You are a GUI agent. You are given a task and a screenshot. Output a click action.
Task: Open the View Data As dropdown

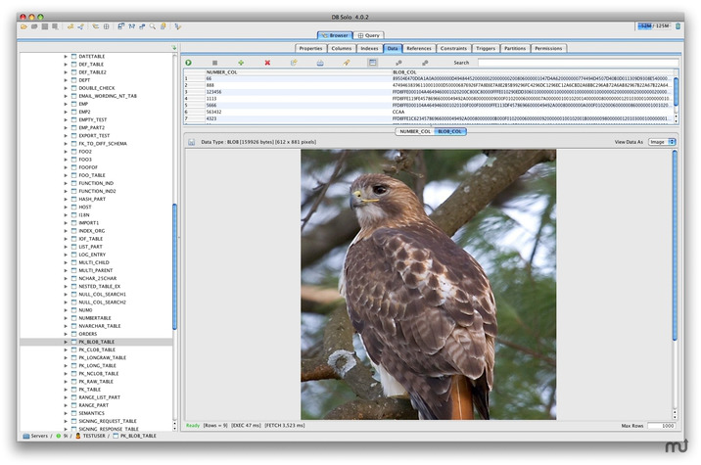(x=662, y=142)
